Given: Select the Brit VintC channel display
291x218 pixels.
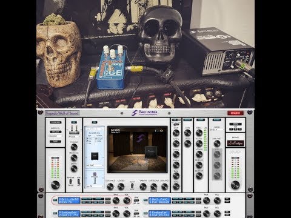Looking at the screenshot, I should pos(69,200).
